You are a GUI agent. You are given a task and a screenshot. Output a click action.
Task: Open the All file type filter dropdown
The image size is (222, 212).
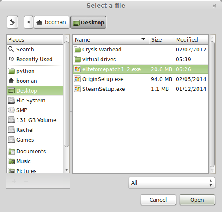tap(172, 183)
